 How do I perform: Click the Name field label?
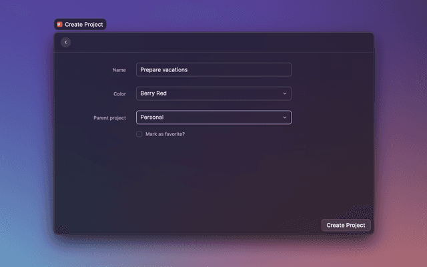point(119,69)
